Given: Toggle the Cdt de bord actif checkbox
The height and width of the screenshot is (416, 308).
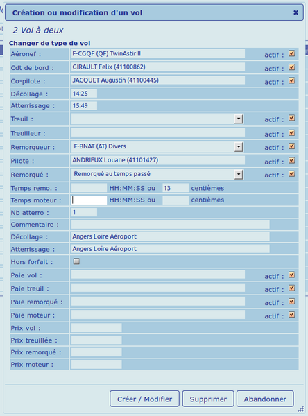Looking at the screenshot, I should (291, 67).
